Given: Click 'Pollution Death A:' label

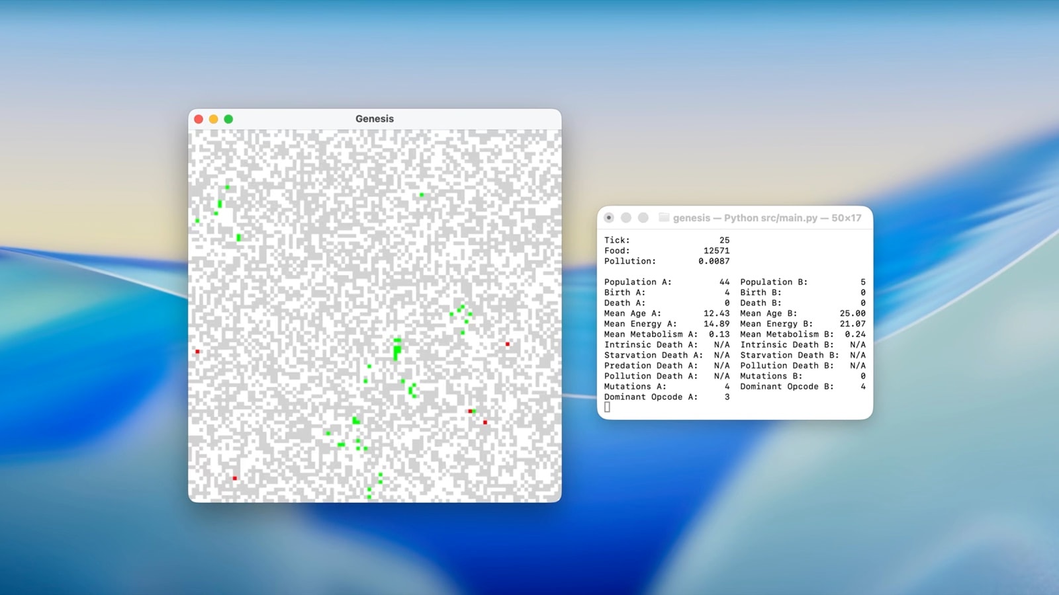Looking at the screenshot, I should [651, 376].
